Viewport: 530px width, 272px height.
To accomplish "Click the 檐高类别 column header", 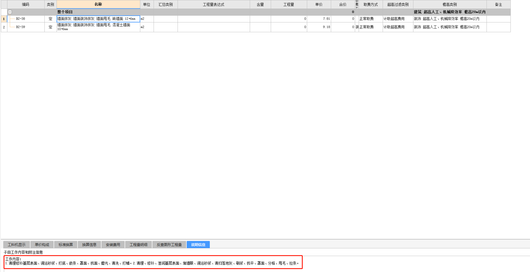I will click(450, 4).
